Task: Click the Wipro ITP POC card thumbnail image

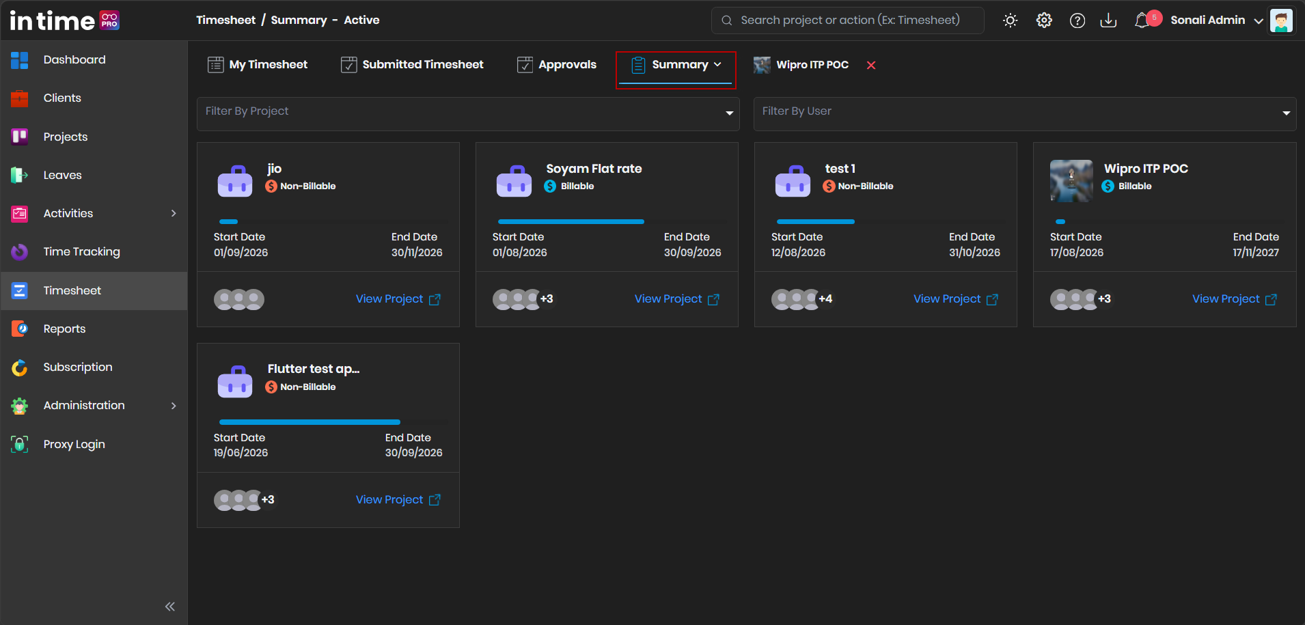Action: [1071, 181]
